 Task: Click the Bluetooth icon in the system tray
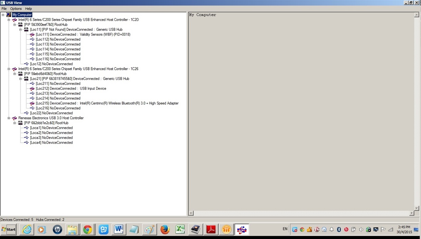[x=339, y=229]
